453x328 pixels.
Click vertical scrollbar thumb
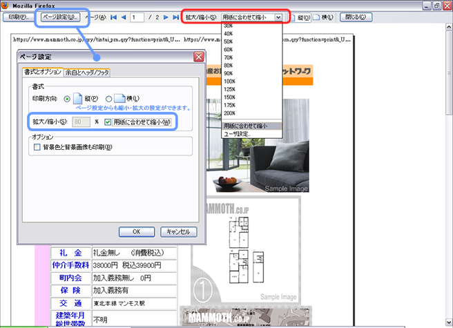coord(449,73)
